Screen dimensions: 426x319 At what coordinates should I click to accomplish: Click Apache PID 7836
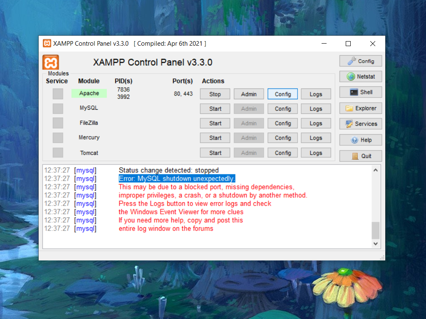pyautogui.click(x=123, y=90)
